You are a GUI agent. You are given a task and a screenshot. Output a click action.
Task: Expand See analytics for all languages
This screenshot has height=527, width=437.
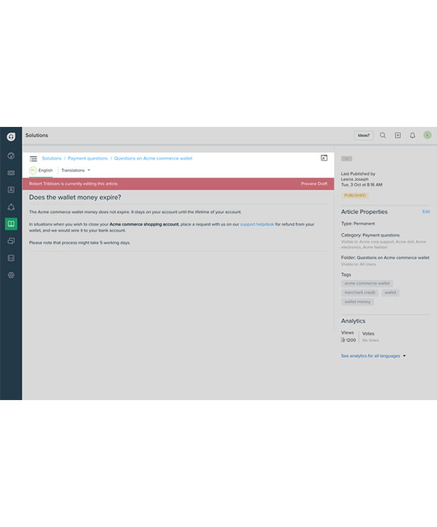pyautogui.click(x=373, y=356)
